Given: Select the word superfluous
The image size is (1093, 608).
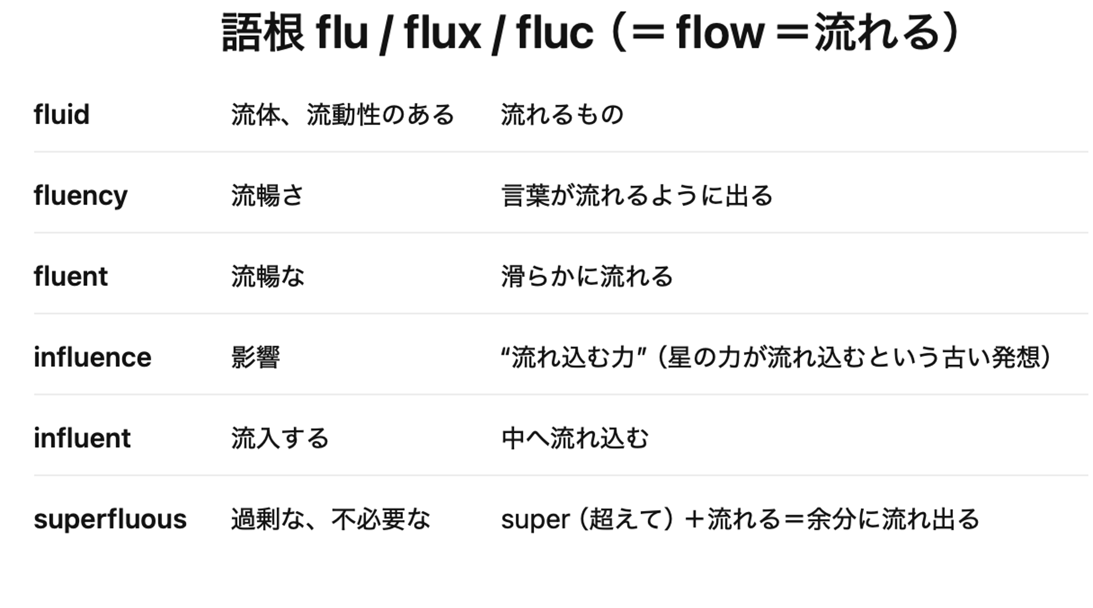Looking at the screenshot, I should point(110,519).
